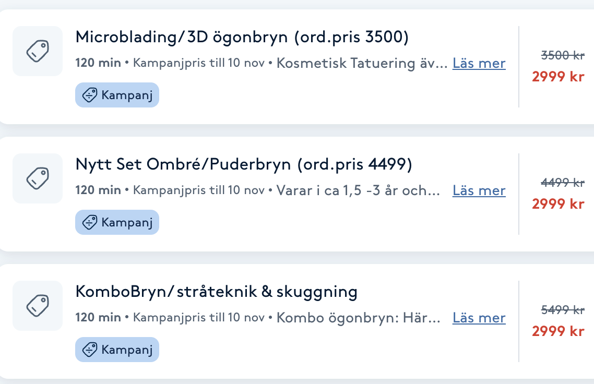This screenshot has width=594, height=384.
Task: Click the tag icon beside KomboBryn/stråteknik & skuggning
Action: 38,306
